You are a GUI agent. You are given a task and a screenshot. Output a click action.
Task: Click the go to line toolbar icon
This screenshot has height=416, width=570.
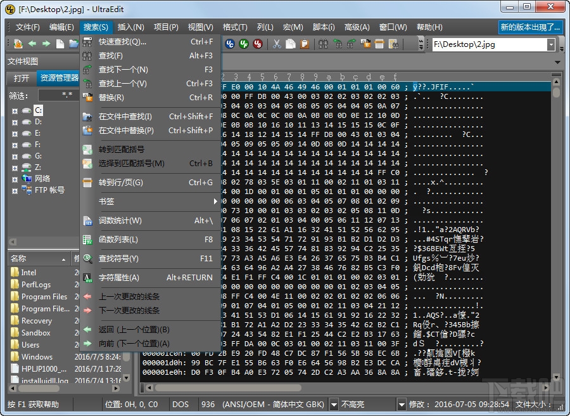(x=379, y=44)
